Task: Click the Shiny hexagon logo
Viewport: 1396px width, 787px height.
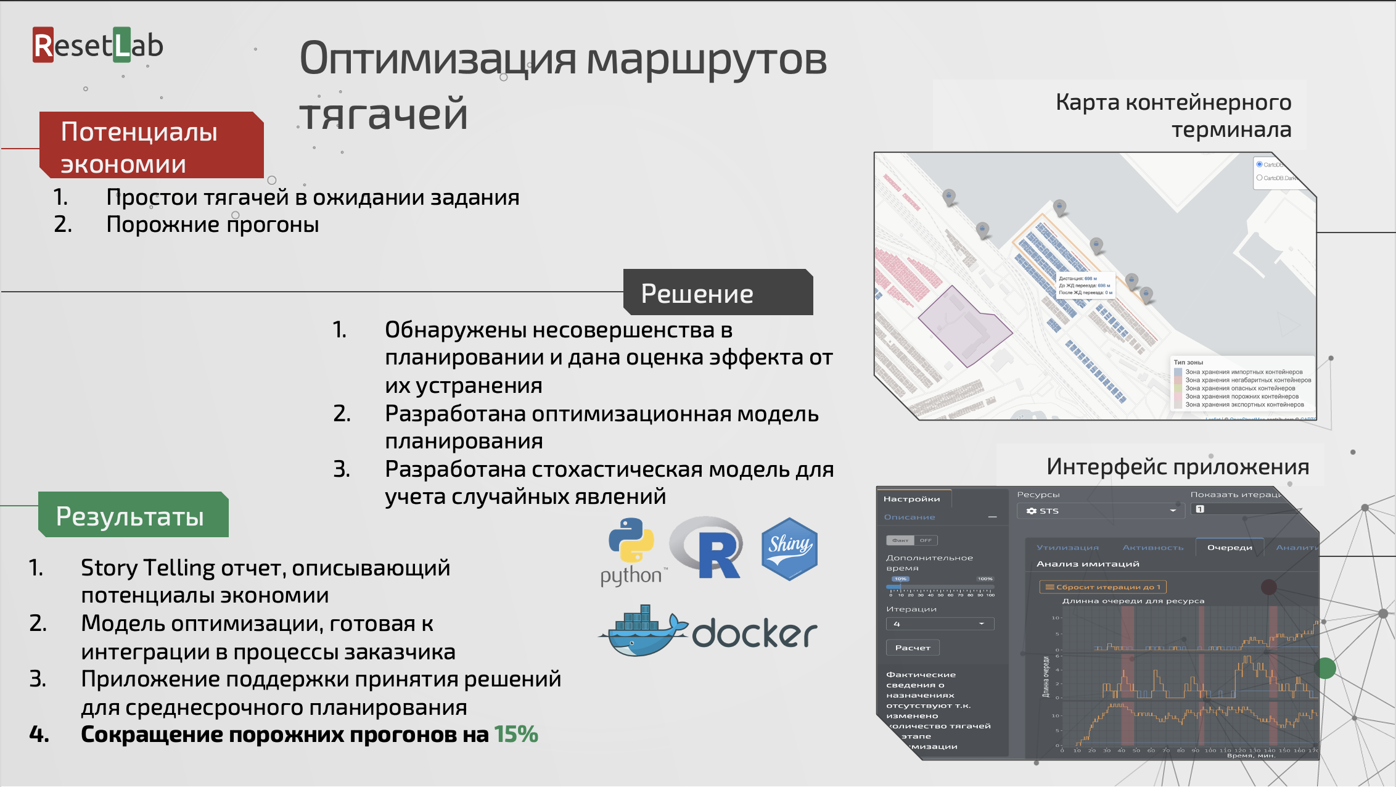Action: click(x=791, y=549)
